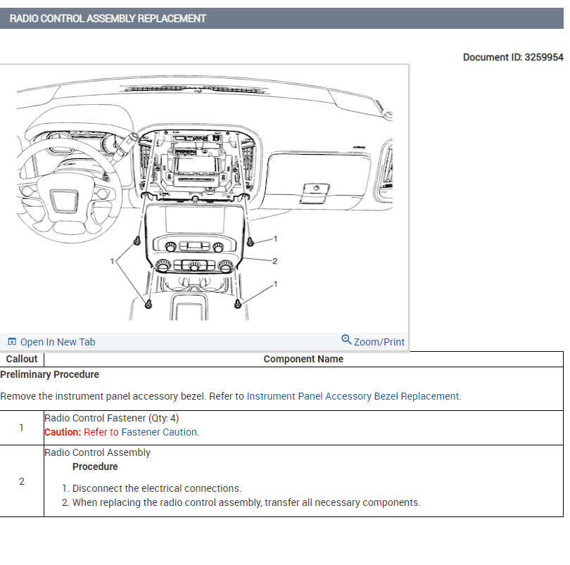
Task: Click step about transferring all necessary components
Action: pos(246,503)
